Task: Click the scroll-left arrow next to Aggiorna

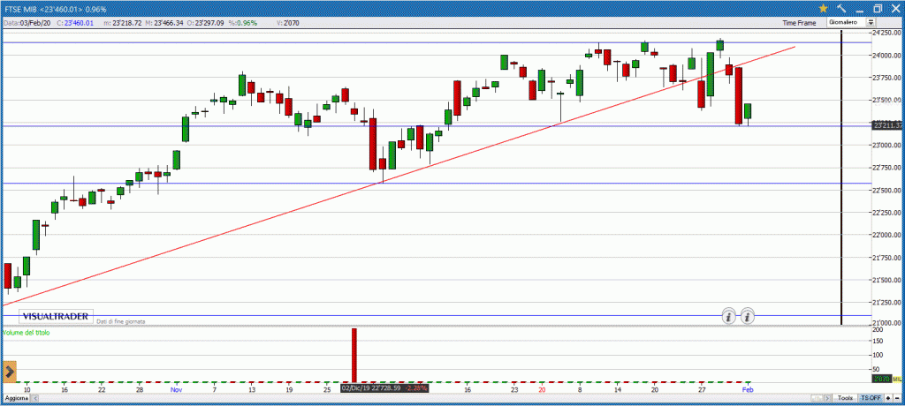Action: point(35,398)
